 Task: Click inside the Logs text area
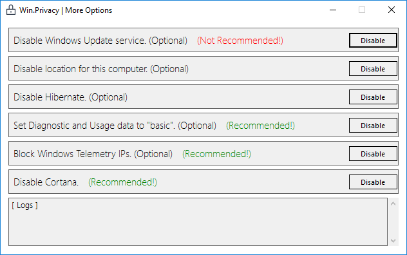coord(198,222)
